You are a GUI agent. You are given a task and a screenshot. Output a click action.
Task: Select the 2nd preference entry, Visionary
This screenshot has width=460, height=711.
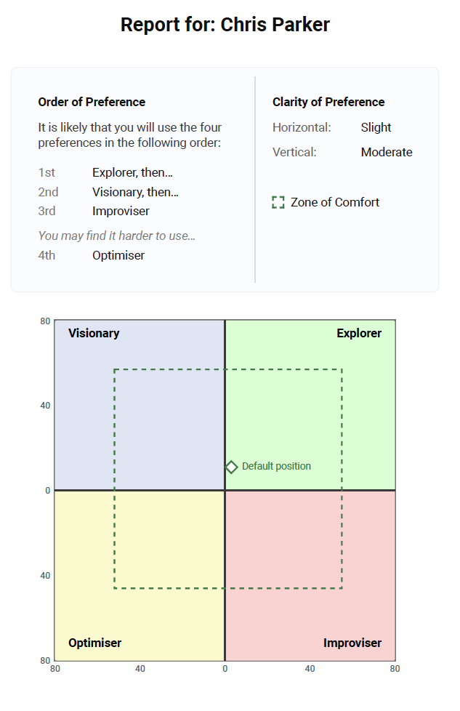click(135, 192)
